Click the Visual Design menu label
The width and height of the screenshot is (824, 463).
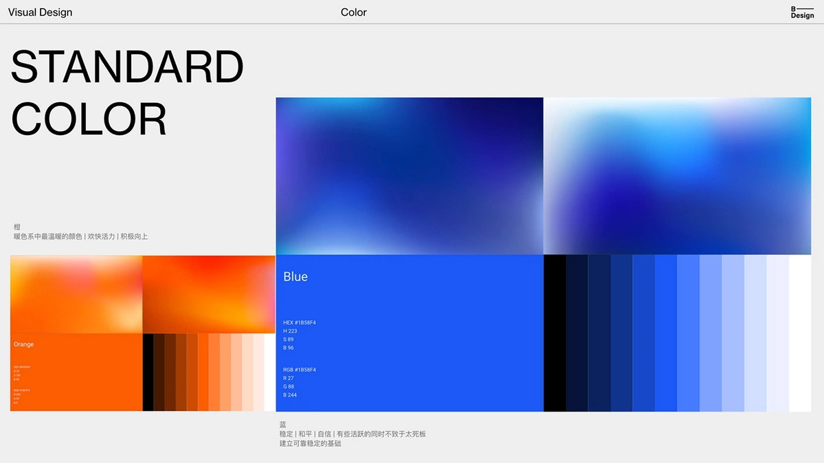click(40, 12)
